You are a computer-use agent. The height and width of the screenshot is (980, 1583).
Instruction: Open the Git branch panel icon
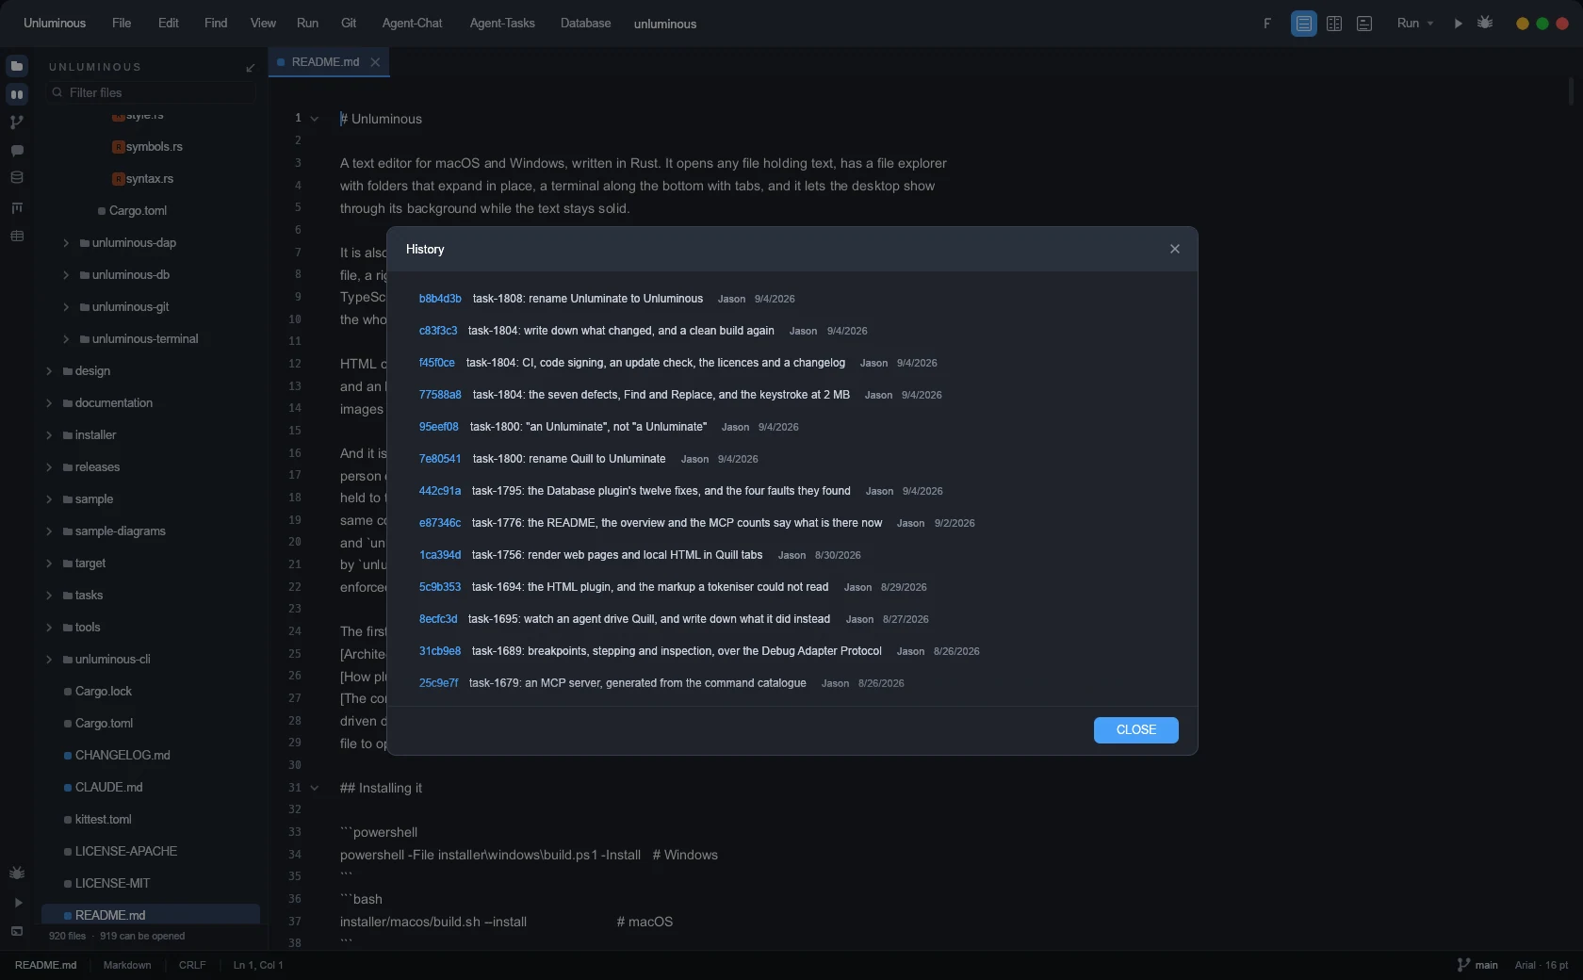(17, 122)
